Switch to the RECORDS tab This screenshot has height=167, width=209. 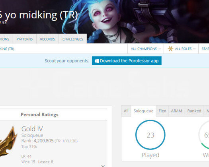coord(48,39)
